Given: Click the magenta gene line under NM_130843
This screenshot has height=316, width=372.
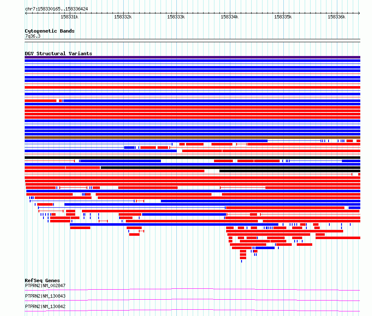Looking at the screenshot, I should point(192,300).
